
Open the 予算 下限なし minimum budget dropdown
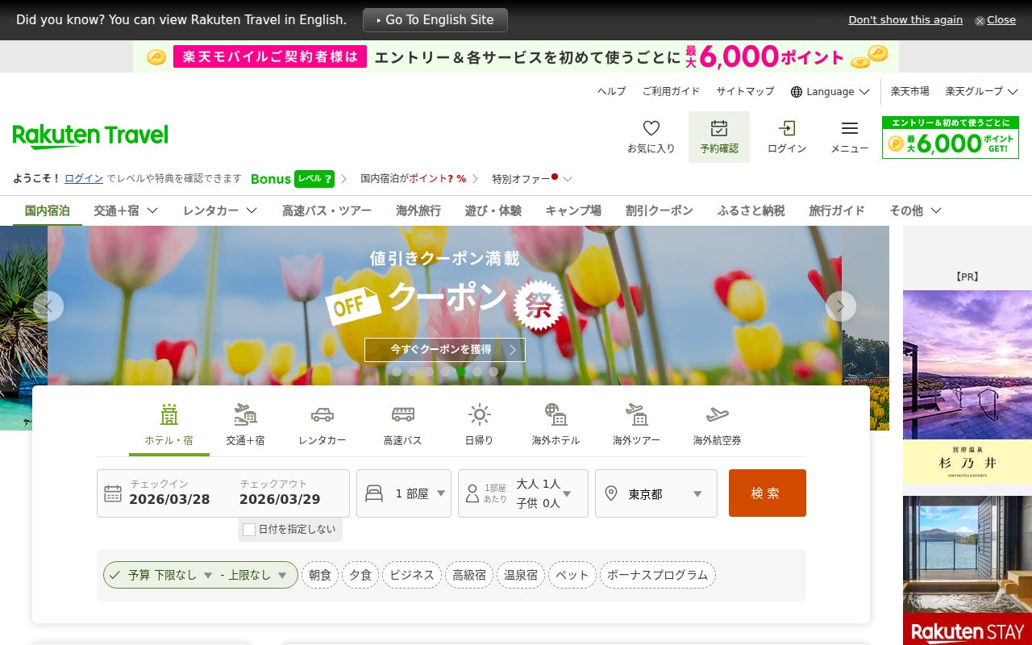(x=169, y=575)
